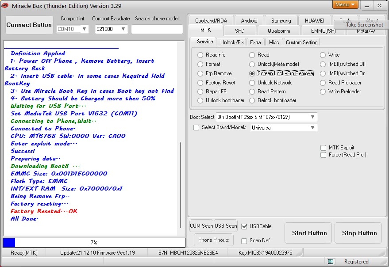The image size is (389, 267).
Task: Open the Extra sub-tab
Action: 255,42
